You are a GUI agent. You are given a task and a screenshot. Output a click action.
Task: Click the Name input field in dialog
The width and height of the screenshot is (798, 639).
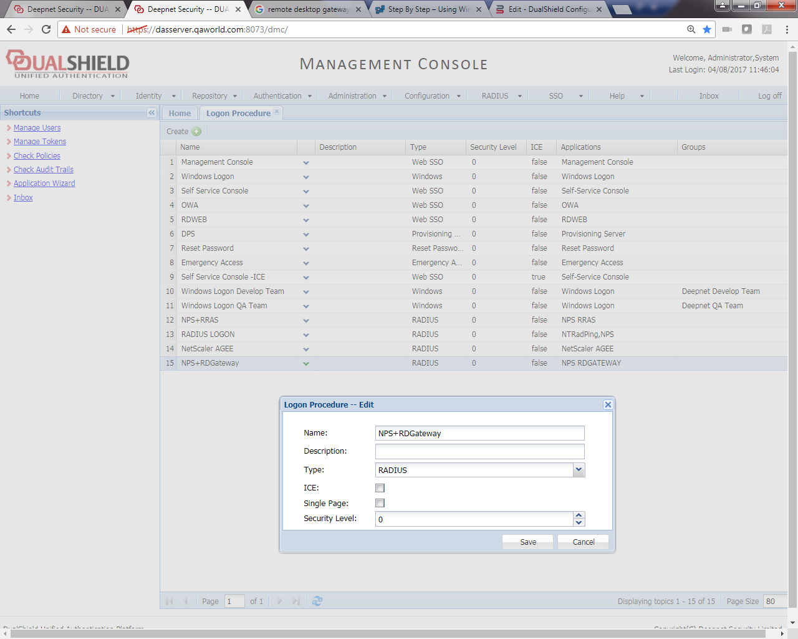479,433
